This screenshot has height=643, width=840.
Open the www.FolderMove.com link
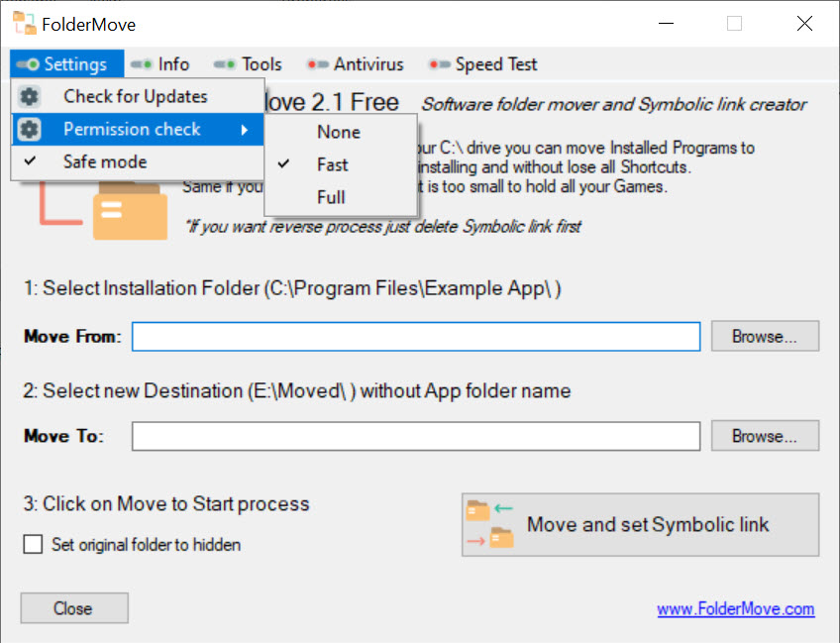[736, 609]
